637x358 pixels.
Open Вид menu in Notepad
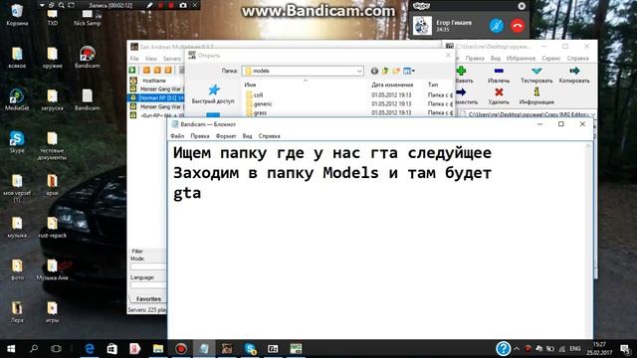point(247,136)
